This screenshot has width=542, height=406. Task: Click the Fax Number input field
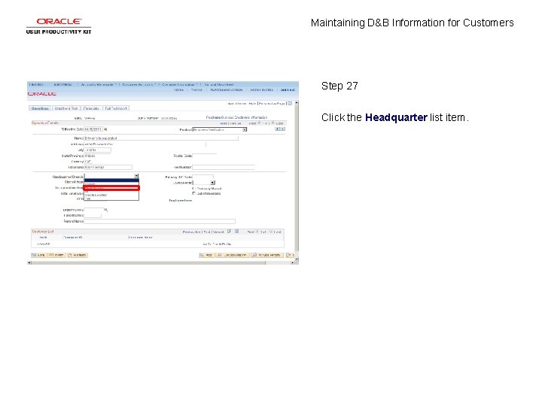pyautogui.click(x=224, y=167)
